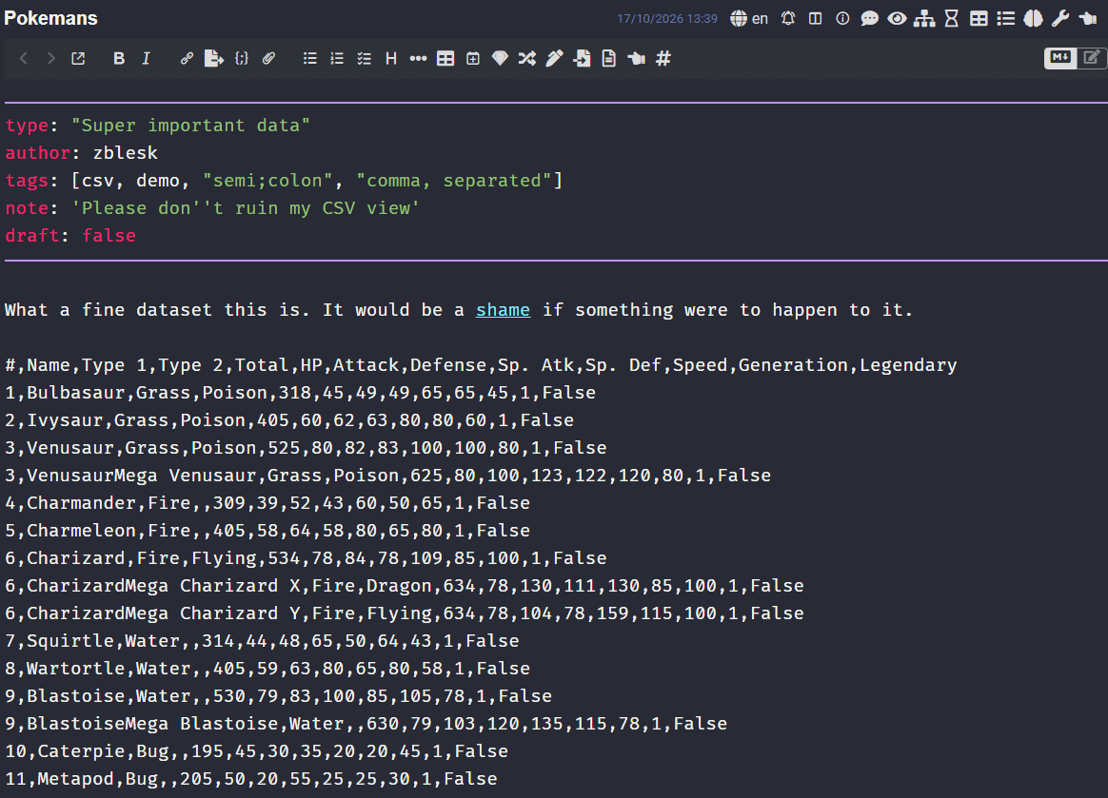Toggle preview with the eye icon
The width and height of the screenshot is (1108, 798).
tap(897, 18)
